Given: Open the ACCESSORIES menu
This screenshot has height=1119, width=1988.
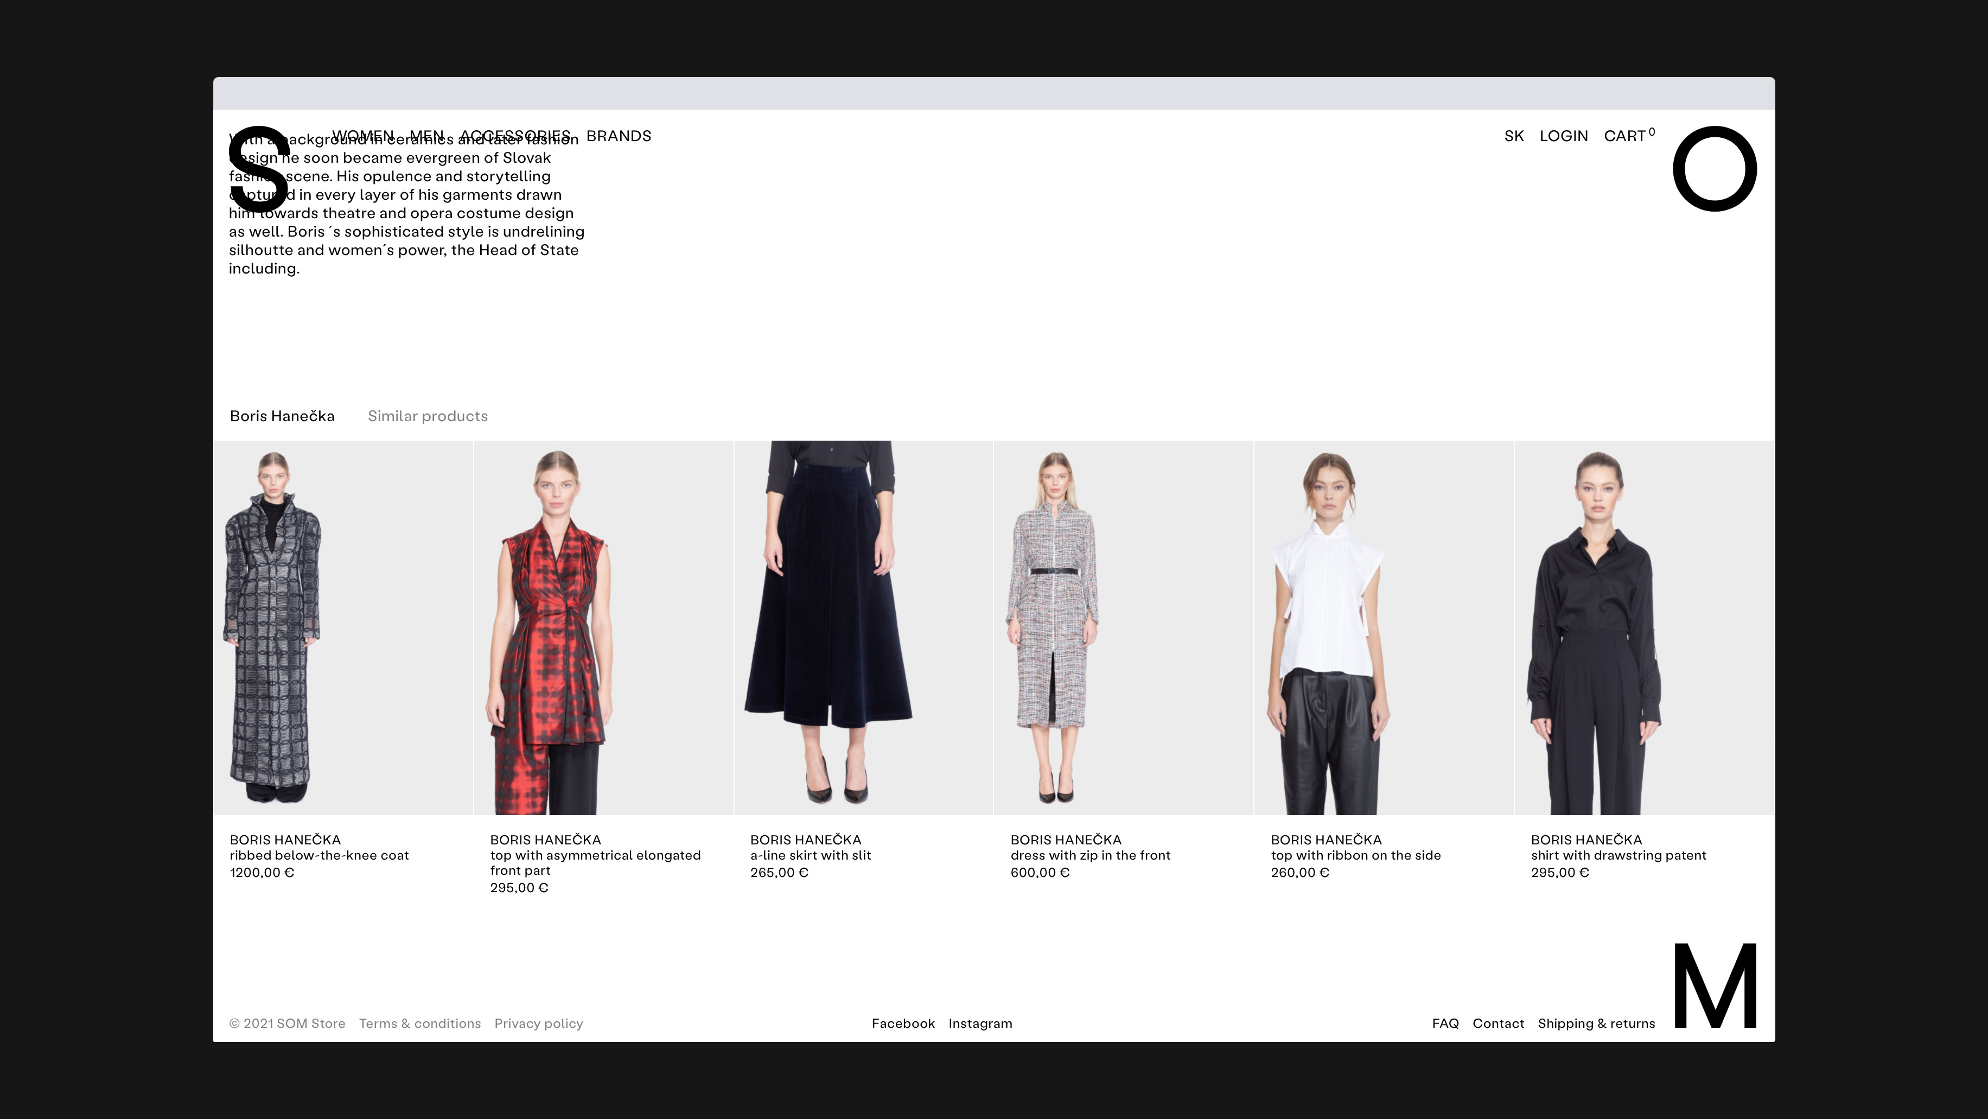Looking at the screenshot, I should point(515,136).
